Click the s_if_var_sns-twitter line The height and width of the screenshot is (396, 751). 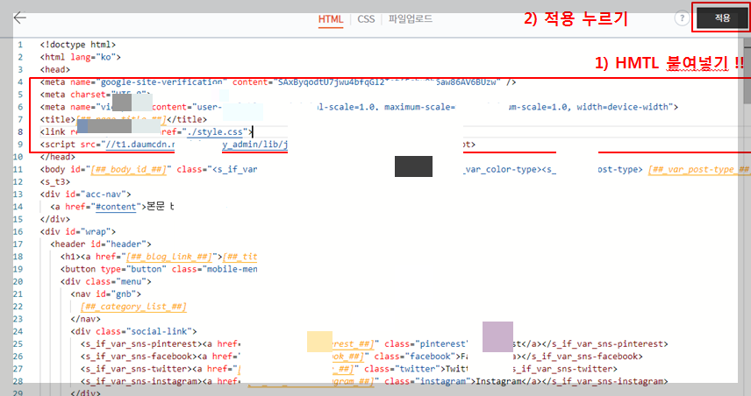[x=348, y=369]
